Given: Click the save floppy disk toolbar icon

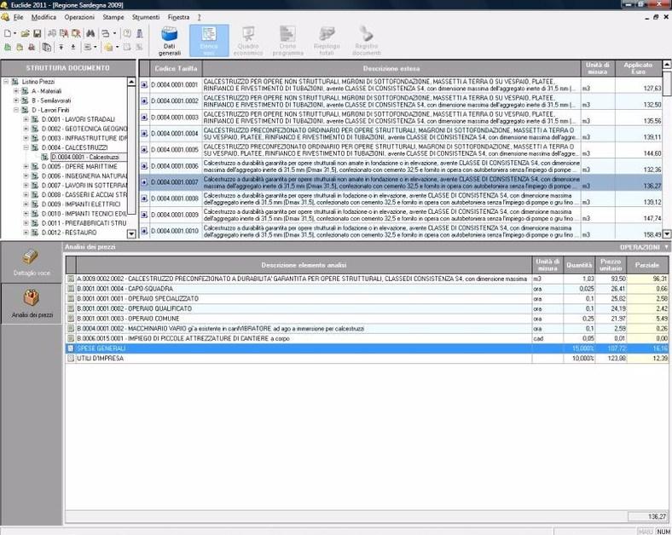Looking at the screenshot, I should click(x=38, y=33).
